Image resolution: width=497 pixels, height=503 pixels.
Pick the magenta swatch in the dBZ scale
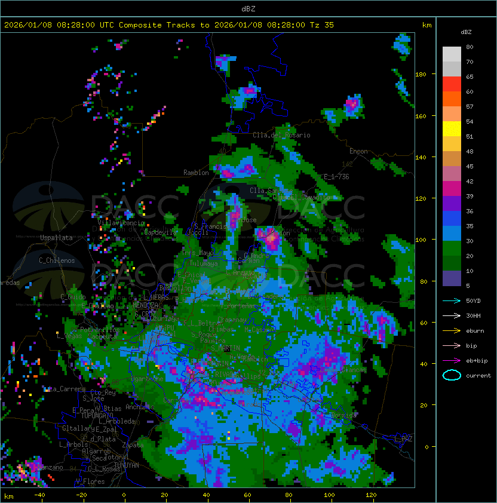(452, 189)
